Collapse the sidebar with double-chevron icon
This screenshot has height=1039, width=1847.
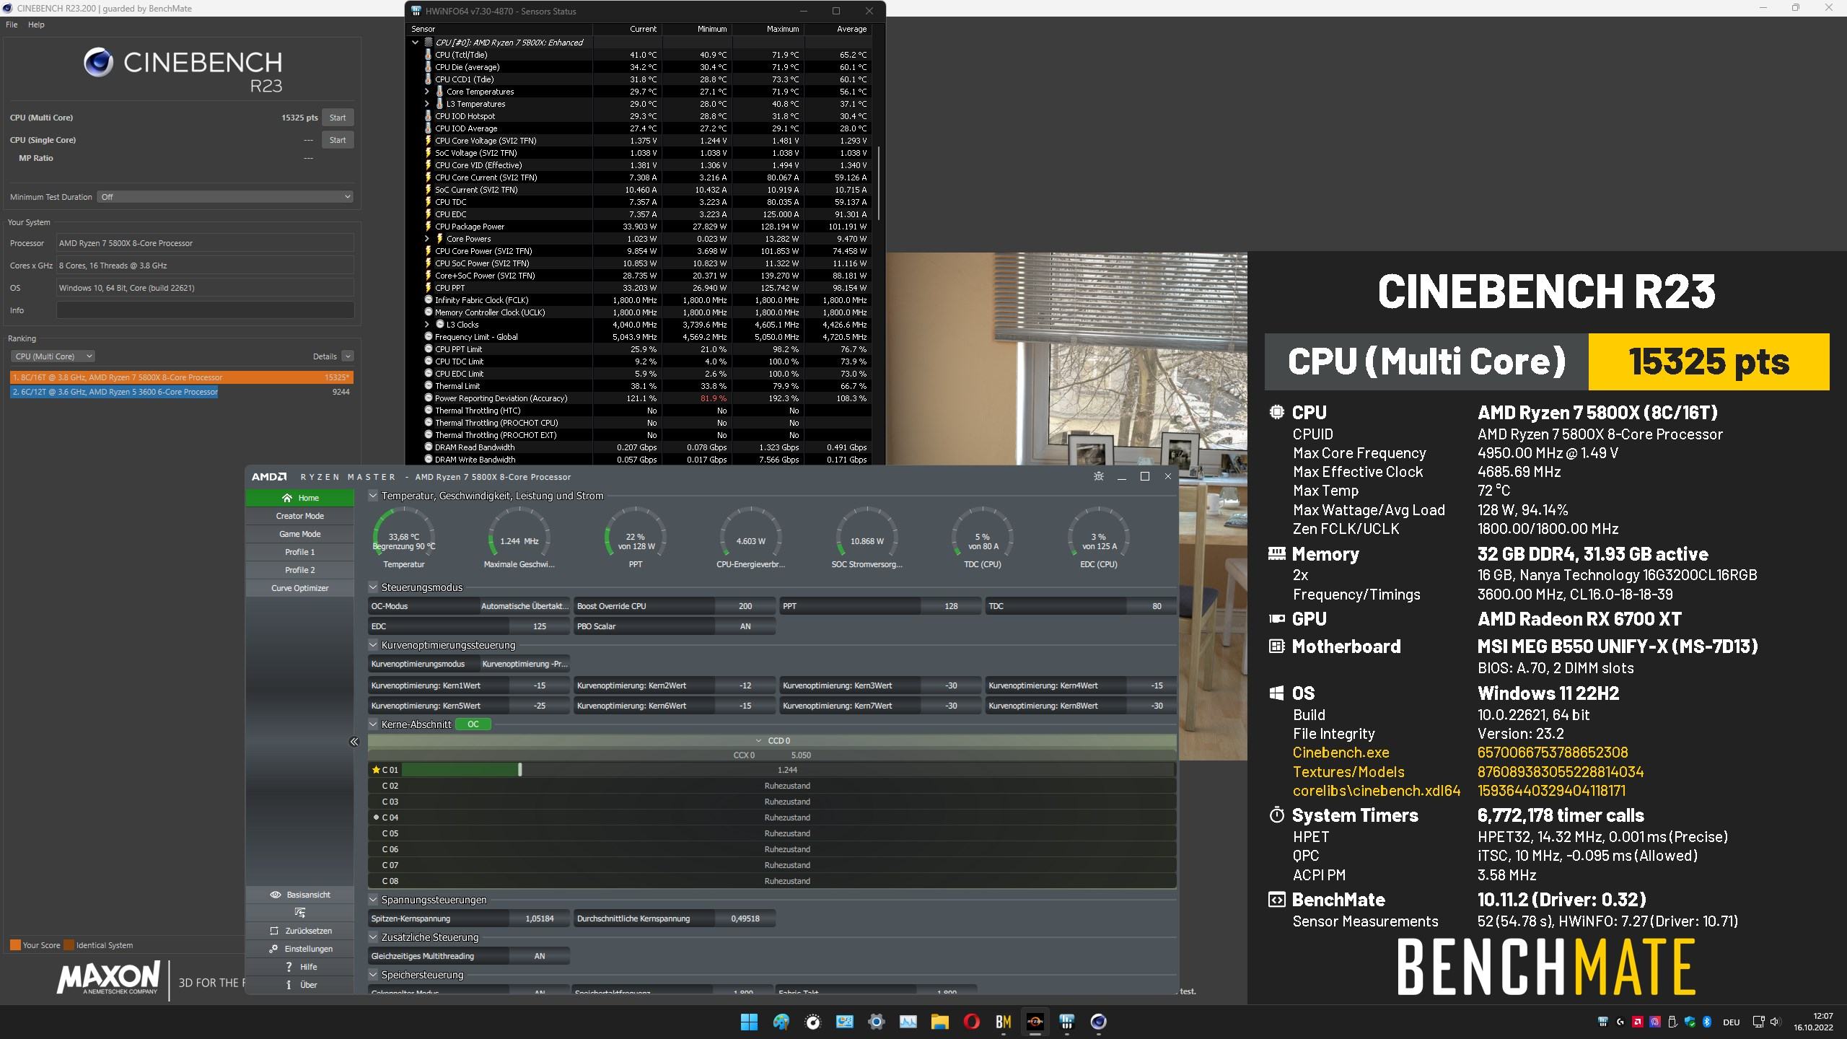(x=354, y=742)
